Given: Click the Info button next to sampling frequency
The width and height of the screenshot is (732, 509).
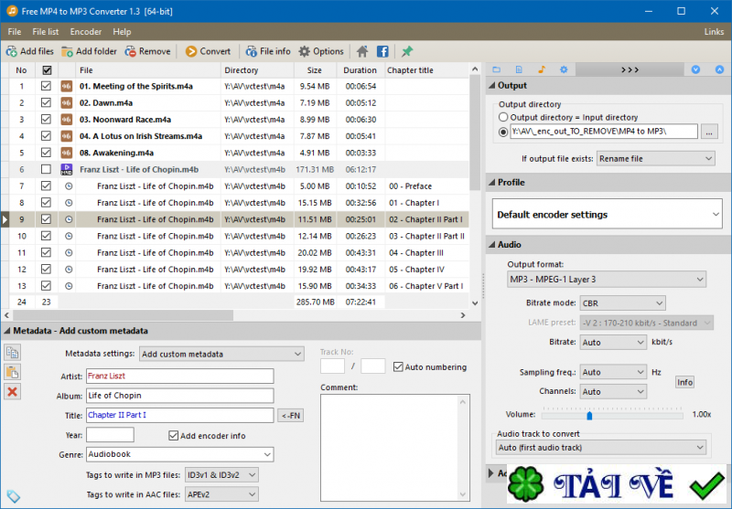Looking at the screenshot, I should [684, 382].
